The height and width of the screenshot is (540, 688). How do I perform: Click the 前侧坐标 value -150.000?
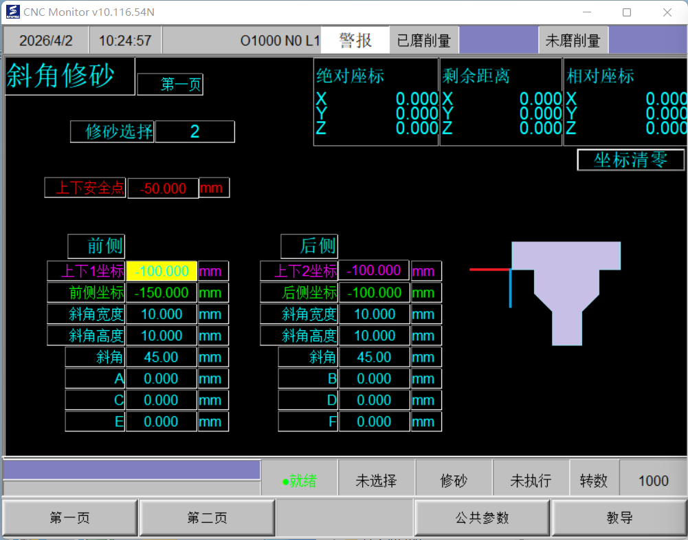tap(162, 292)
